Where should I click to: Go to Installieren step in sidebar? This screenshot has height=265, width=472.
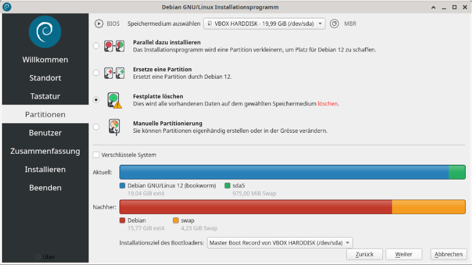(x=45, y=169)
